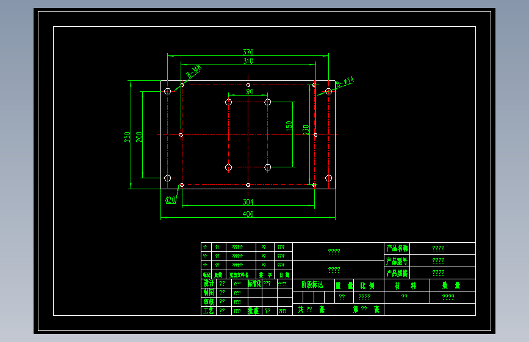Image resolution: width=529 pixels, height=342 pixels.
Task: Select the ???? value under 数量
Action: tap(448, 297)
